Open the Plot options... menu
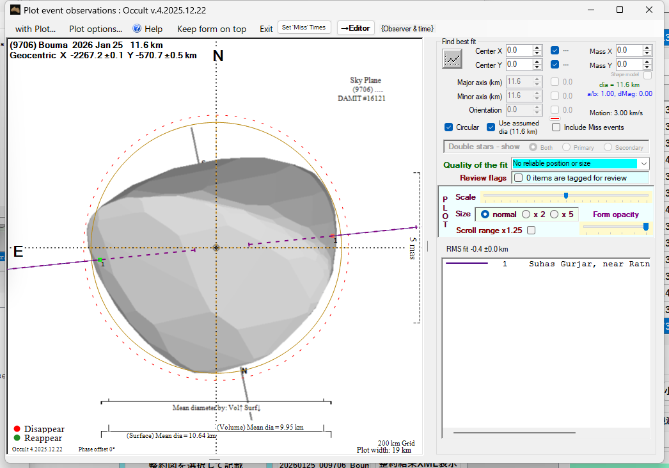The image size is (669, 468). click(x=95, y=29)
